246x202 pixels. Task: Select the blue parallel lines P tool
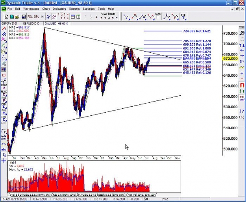click(4, 34)
